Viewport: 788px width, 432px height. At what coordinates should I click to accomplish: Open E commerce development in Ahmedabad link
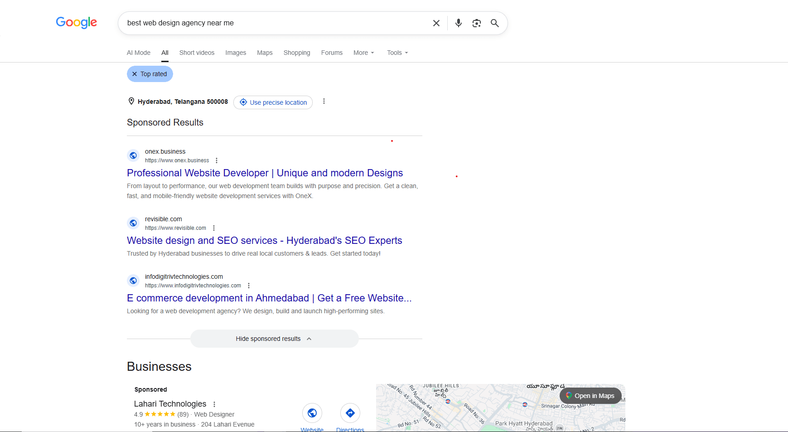(x=269, y=298)
